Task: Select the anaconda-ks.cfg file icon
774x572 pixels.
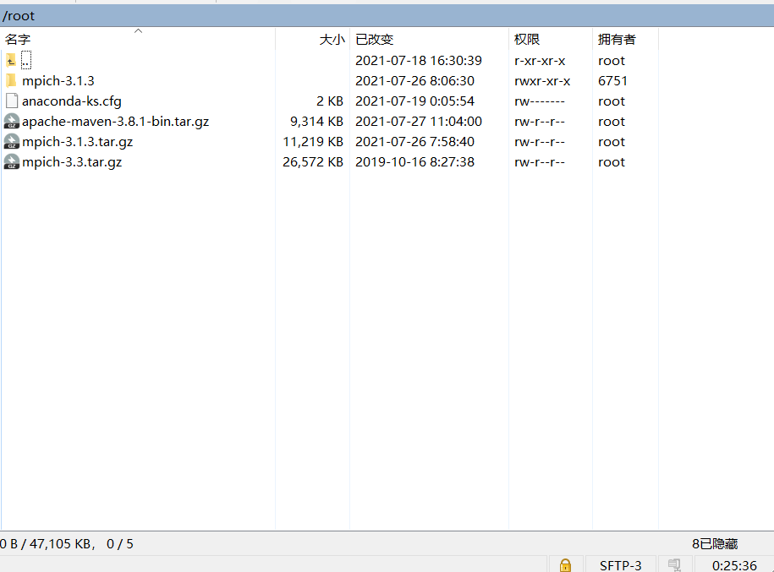Action: point(12,101)
